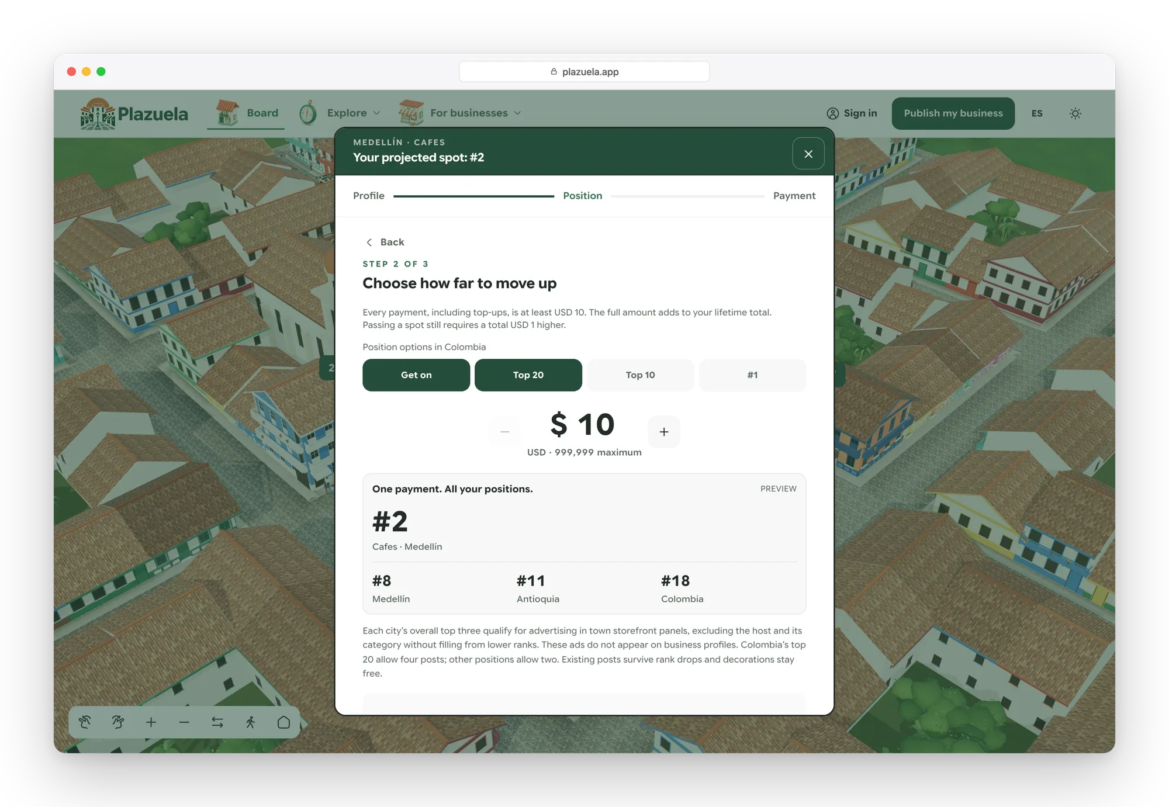
Task: Select the Get on position option
Action: point(416,375)
